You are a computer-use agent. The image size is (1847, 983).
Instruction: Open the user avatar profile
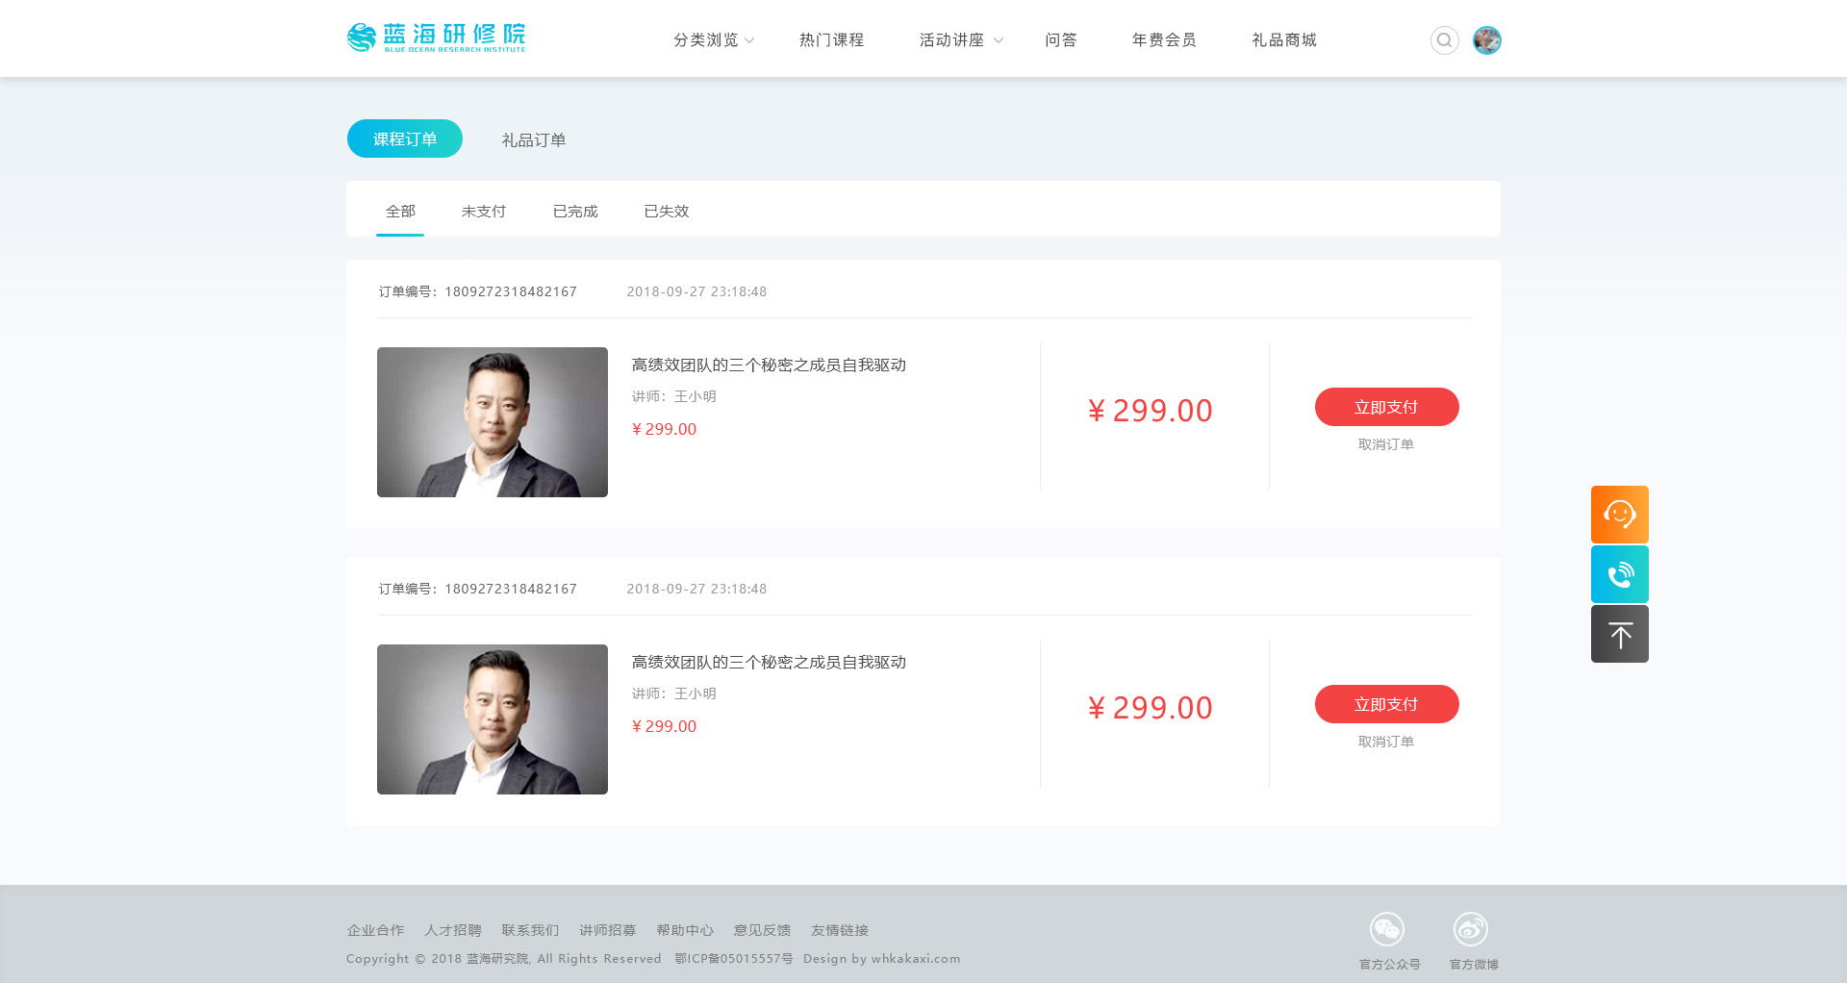tap(1486, 40)
